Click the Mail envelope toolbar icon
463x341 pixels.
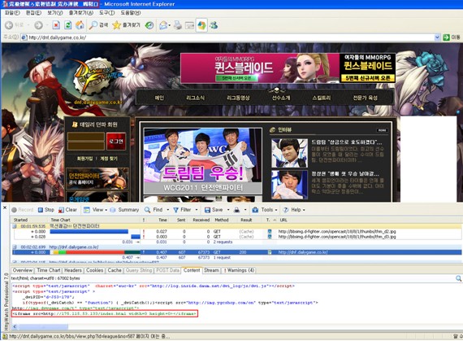(x=163, y=25)
